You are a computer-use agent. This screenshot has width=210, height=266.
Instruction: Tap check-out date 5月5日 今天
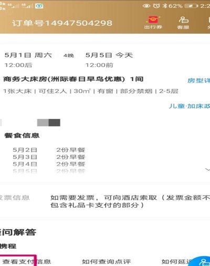[109, 55]
